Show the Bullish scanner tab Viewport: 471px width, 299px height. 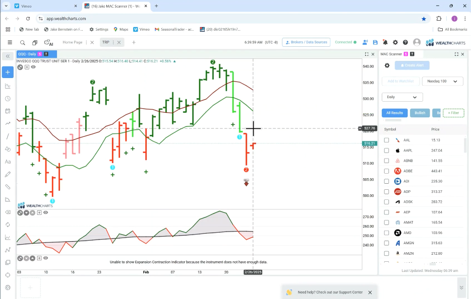(x=420, y=113)
